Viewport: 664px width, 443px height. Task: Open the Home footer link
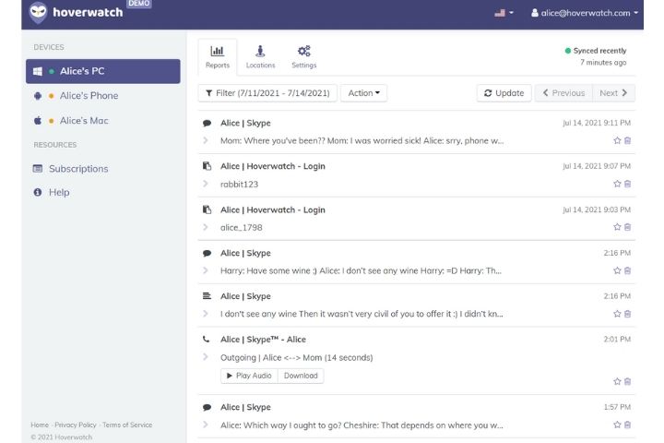pos(40,425)
